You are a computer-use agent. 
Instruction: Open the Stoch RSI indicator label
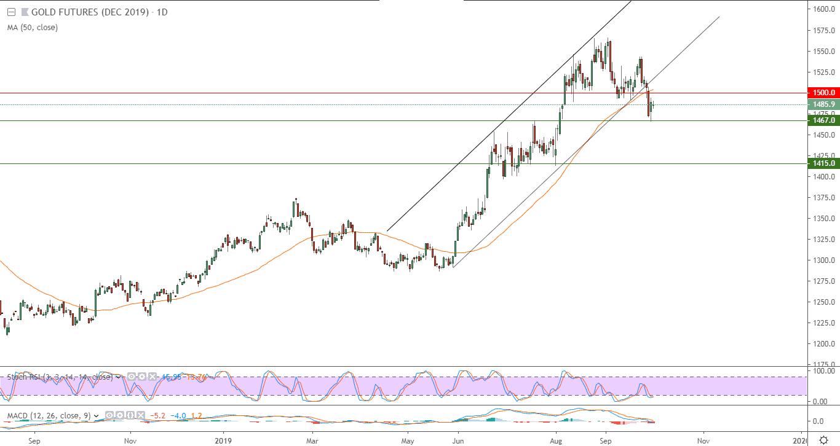60,377
